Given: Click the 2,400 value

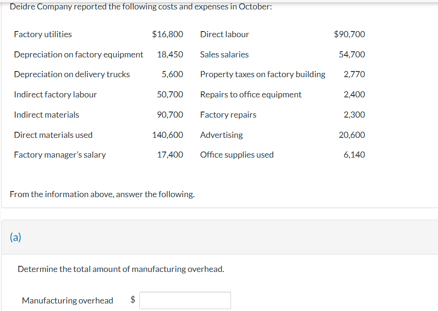Looking at the screenshot, I should point(354,95).
